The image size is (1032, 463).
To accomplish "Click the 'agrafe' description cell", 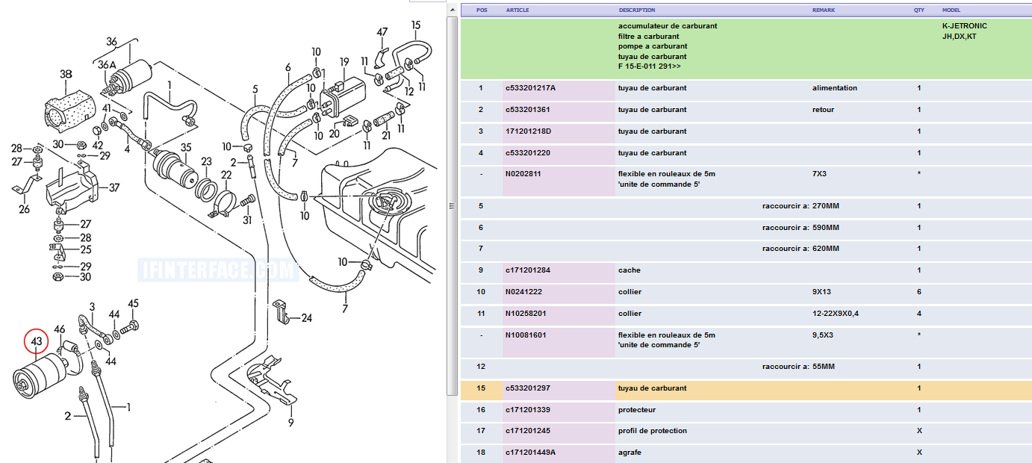I will pos(630,453).
